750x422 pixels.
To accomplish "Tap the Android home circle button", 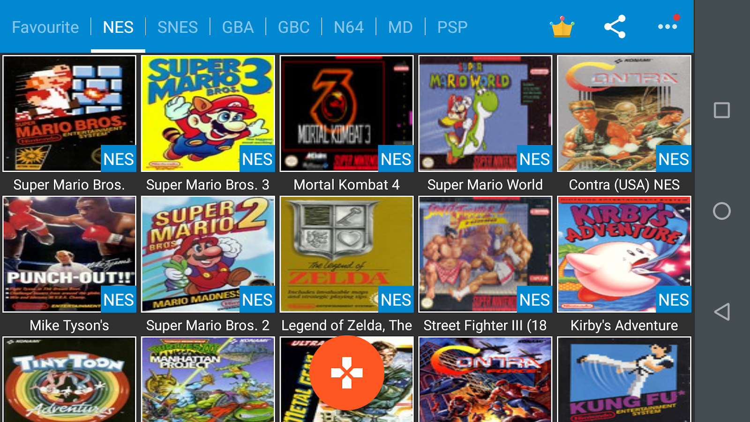I will 722,211.
